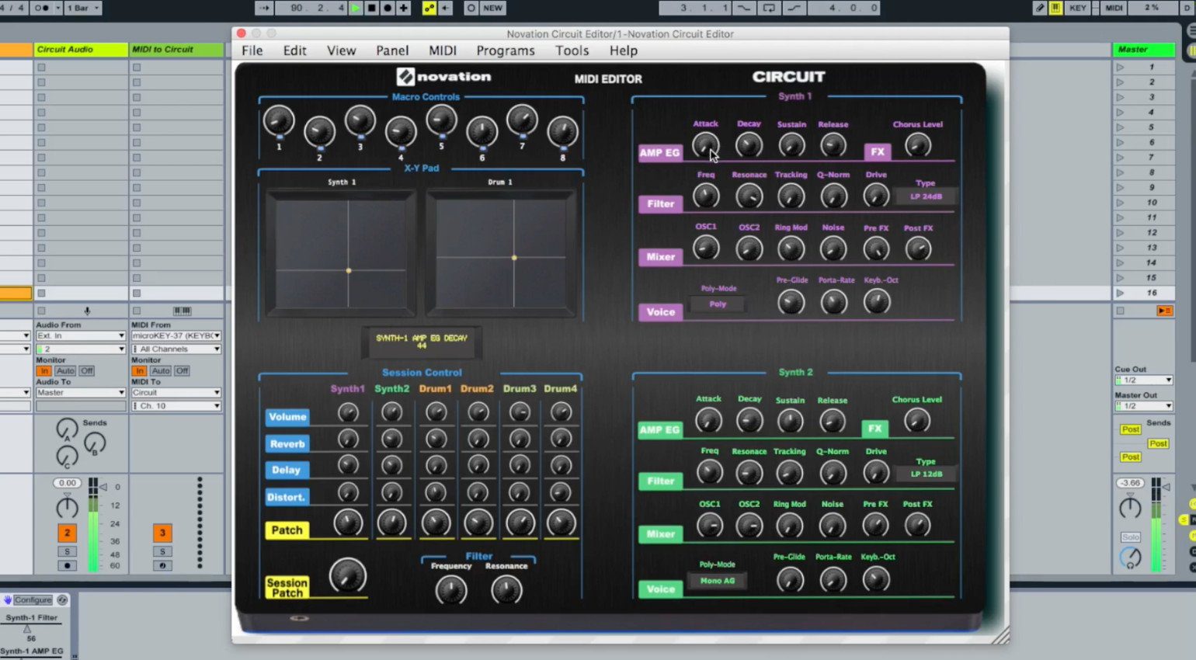Image resolution: width=1196 pixels, height=660 pixels.
Task: Click the Synth 1 Mixer tab button
Action: pos(661,257)
